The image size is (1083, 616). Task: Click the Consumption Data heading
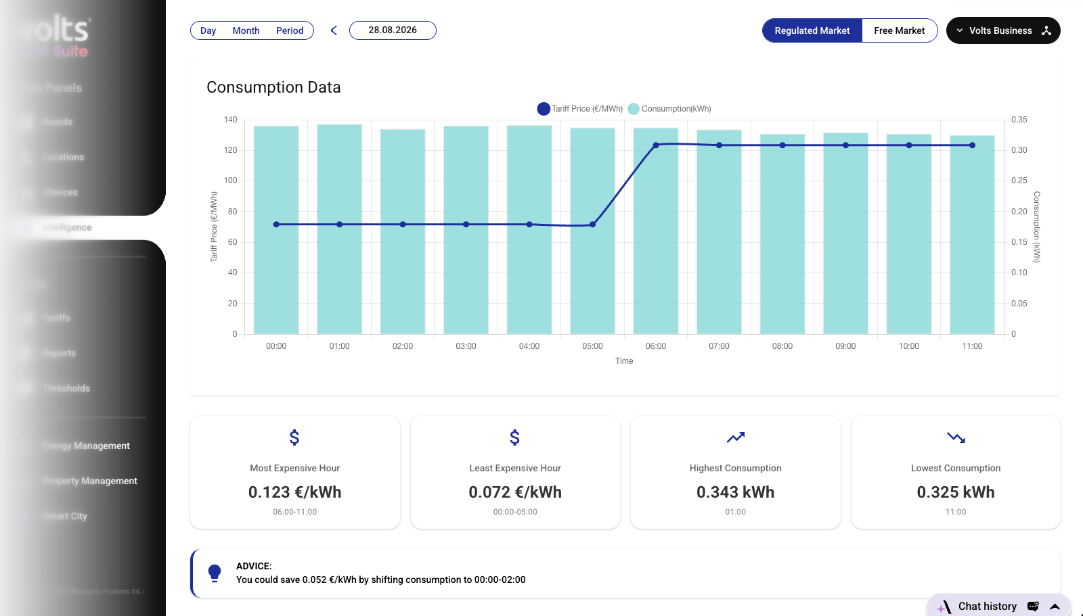[273, 87]
